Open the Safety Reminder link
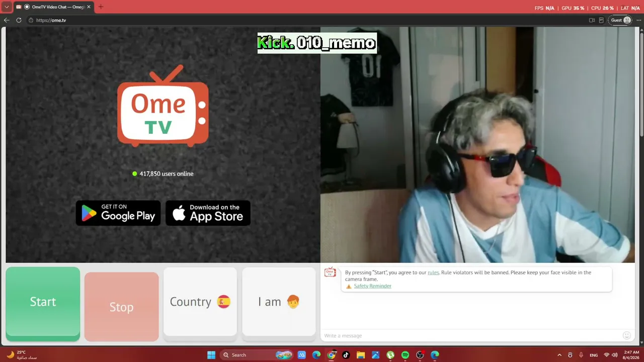Viewport: 644px width, 362px height. [x=372, y=286]
